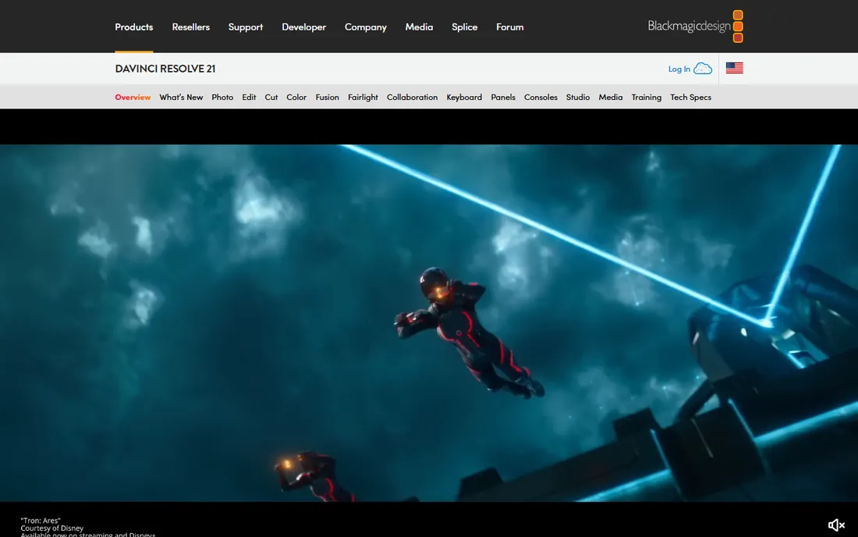Switch to the What's New tab
Viewport: 858px width, 537px height.
(x=181, y=97)
